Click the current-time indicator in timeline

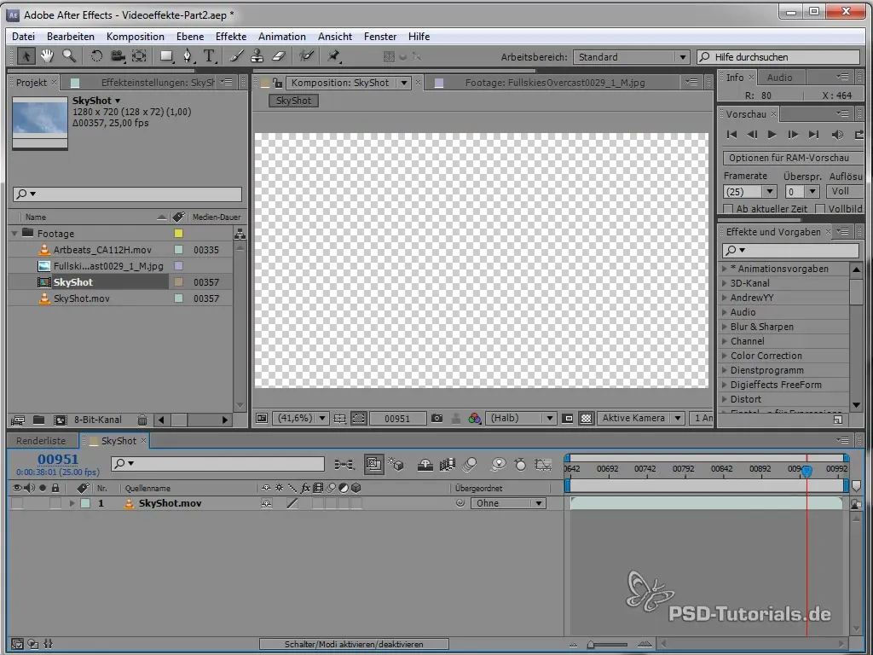(x=807, y=472)
